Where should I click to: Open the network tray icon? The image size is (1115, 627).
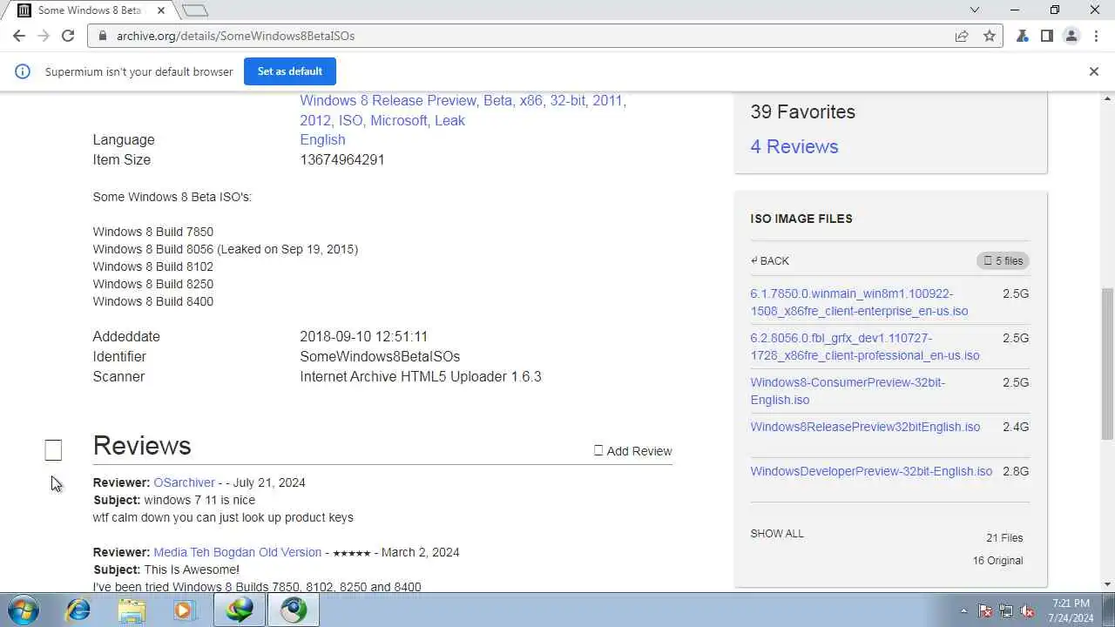click(x=1006, y=610)
